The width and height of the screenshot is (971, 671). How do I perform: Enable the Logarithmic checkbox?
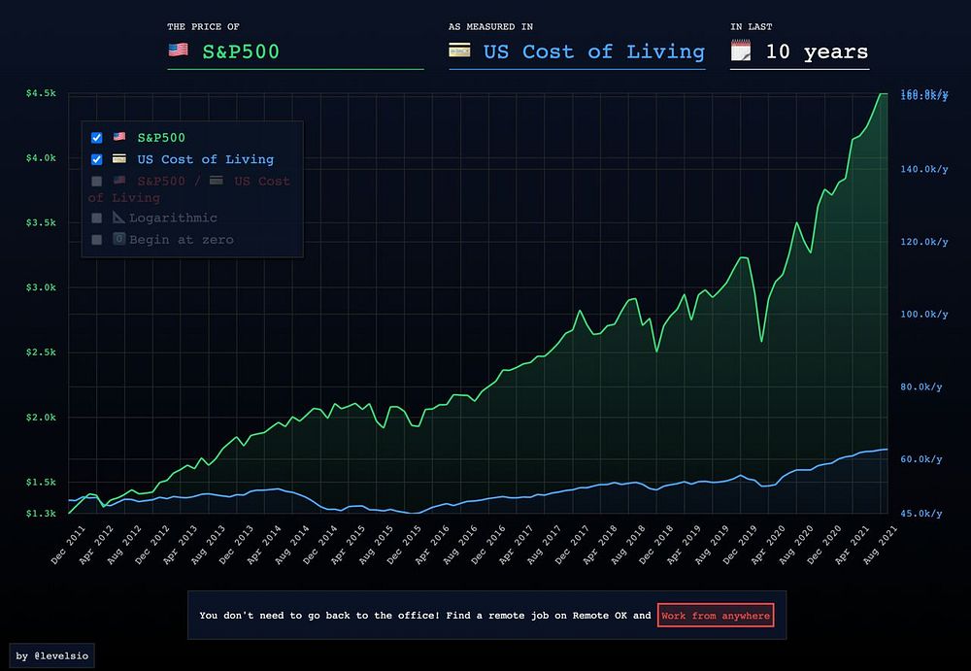click(x=96, y=218)
